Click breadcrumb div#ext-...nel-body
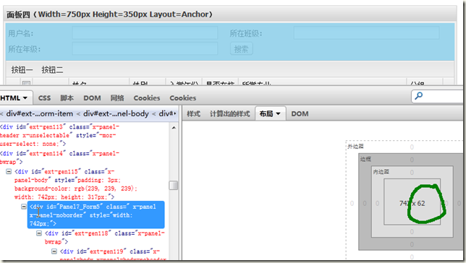The width and height of the screenshot is (466, 263). coord(116,113)
